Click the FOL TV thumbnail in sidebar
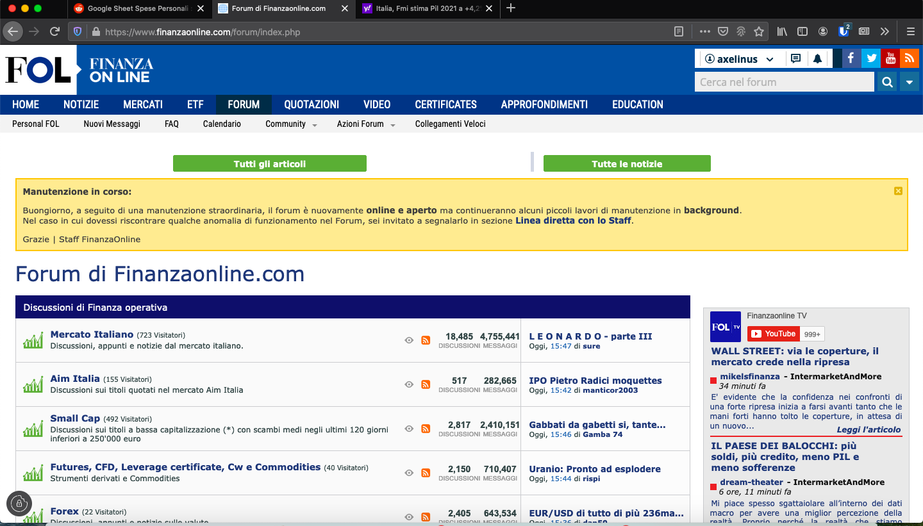The width and height of the screenshot is (923, 526). point(726,327)
